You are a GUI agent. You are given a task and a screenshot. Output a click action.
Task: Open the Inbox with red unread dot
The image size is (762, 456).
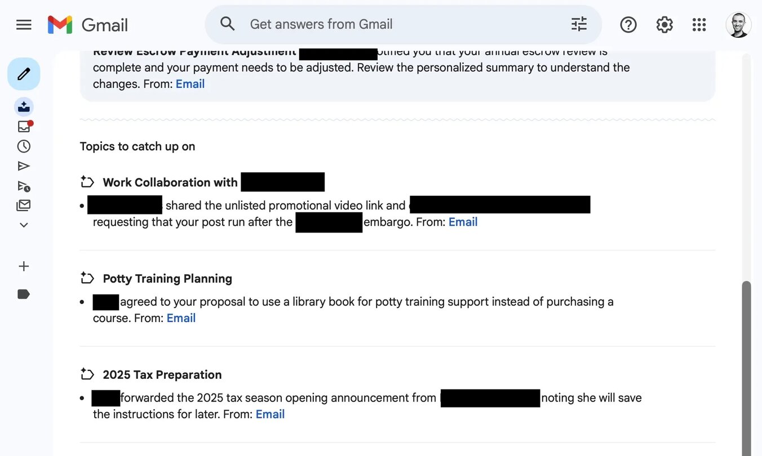(24, 127)
